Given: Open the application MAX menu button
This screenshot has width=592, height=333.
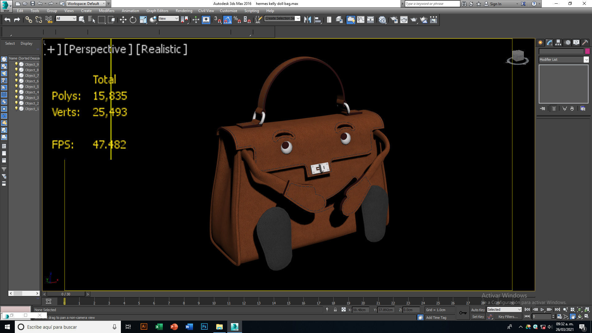Looking at the screenshot, I should click(x=6, y=6).
